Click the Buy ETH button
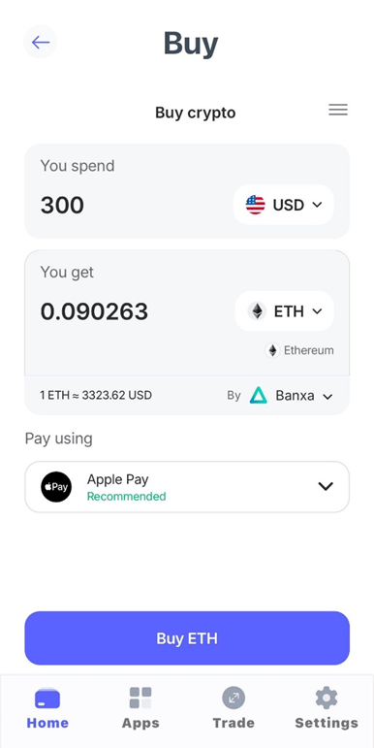The width and height of the screenshot is (374, 748). (187, 637)
